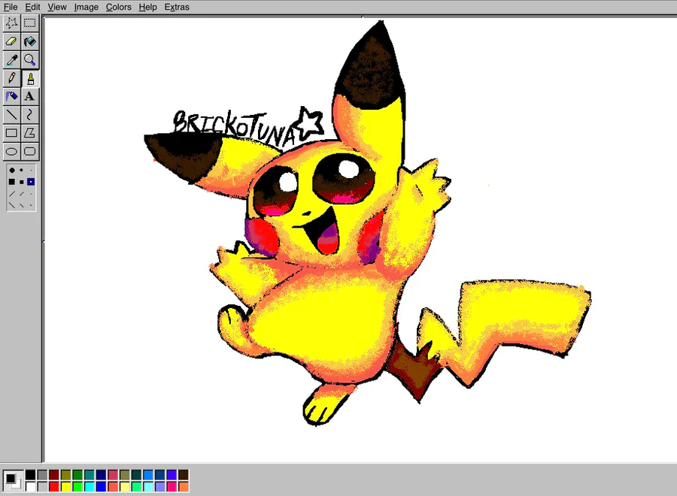Pick the hot pink palette swatch
This screenshot has width=677, height=496.
[172, 487]
